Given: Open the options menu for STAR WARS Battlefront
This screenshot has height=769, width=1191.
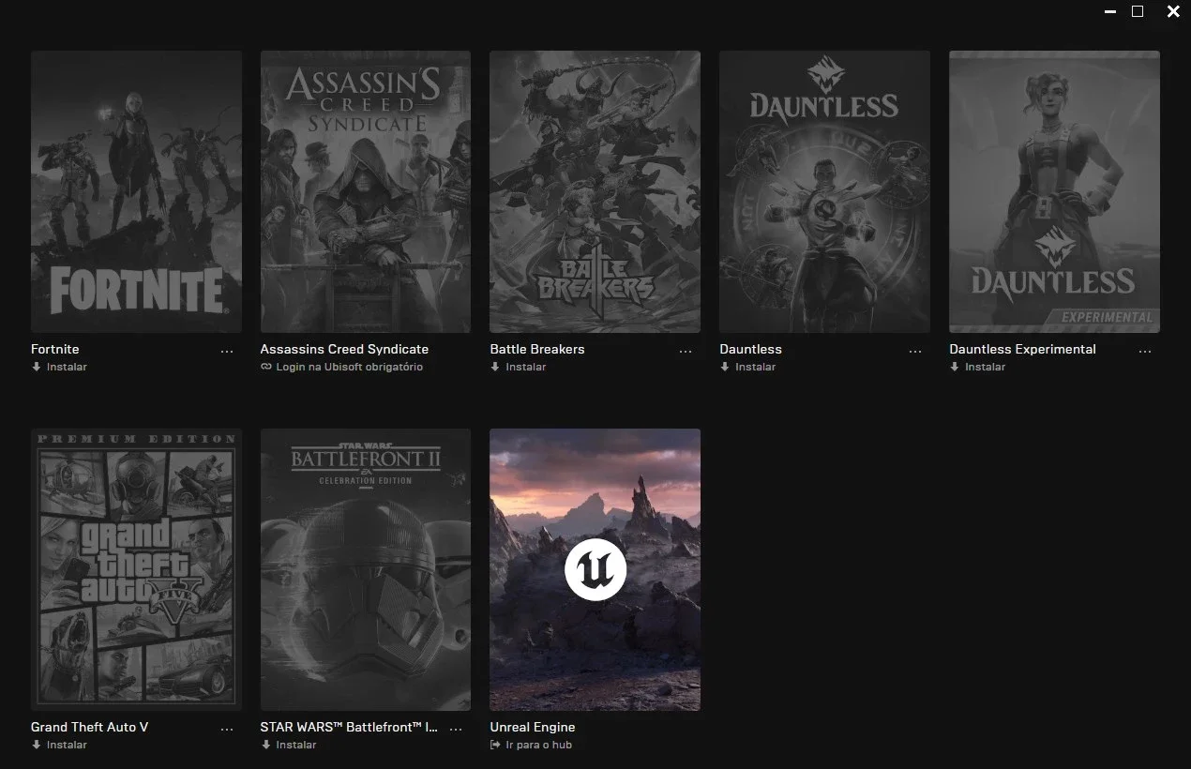Looking at the screenshot, I should click(457, 729).
